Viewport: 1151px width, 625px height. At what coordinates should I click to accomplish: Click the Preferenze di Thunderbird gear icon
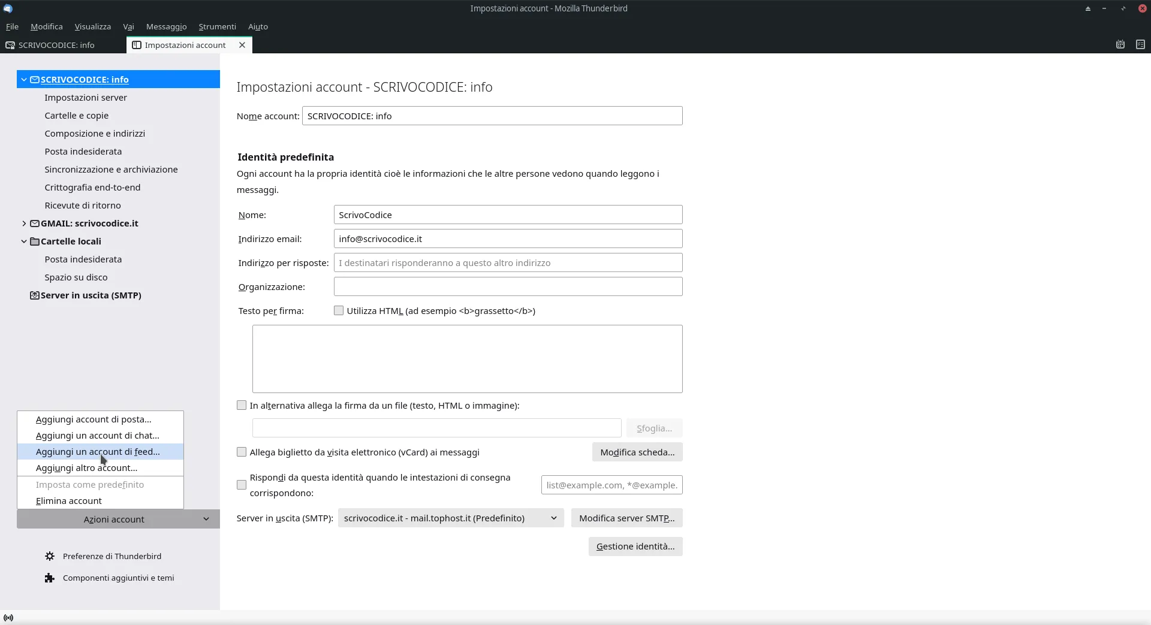coord(50,556)
